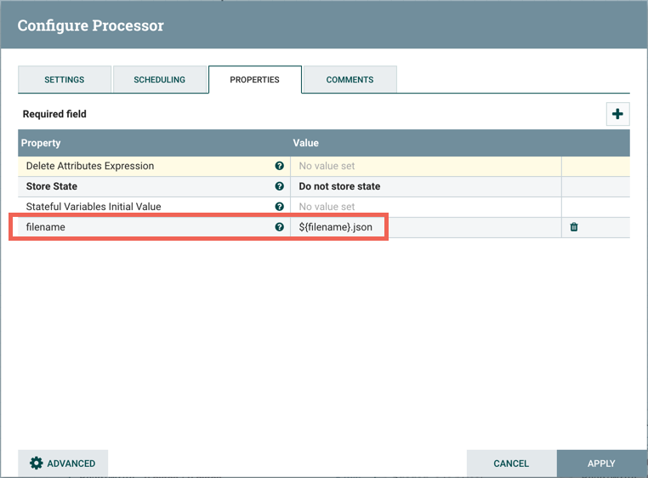
Task: Click the Value column header
Action: tap(306, 143)
